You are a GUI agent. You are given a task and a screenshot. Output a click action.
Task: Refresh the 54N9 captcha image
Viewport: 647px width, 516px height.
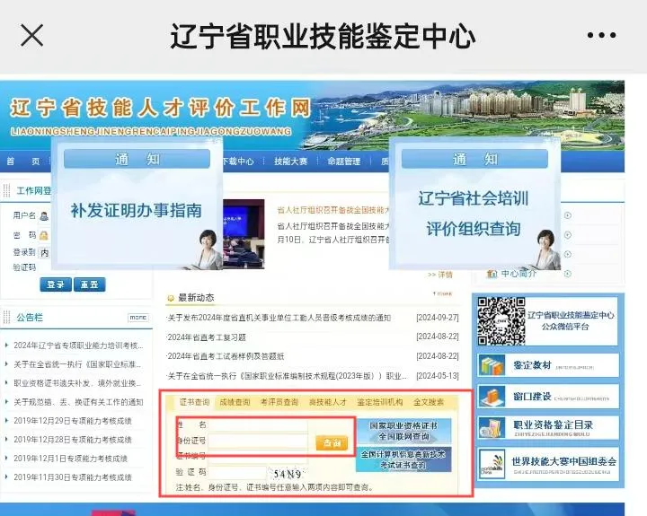288,474
